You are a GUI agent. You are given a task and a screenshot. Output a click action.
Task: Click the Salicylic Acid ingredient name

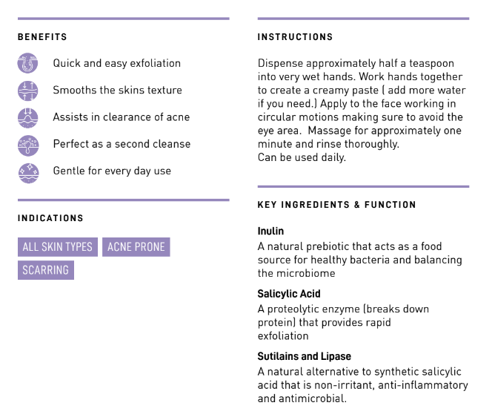coord(289,294)
